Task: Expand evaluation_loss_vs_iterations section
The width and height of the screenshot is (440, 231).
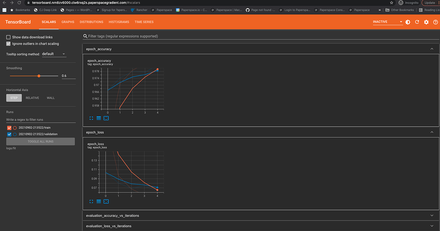Action: point(432,226)
